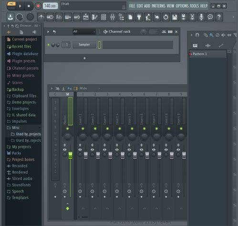Expand the Misc folder in browser
238x226 pixels.
(x=16, y=128)
